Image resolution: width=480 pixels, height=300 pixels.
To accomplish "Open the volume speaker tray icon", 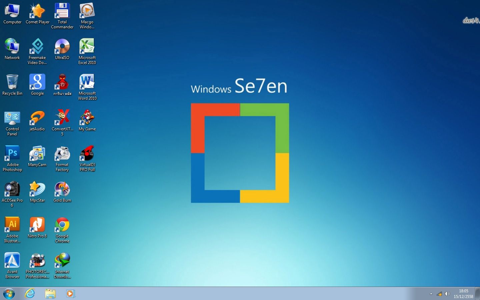I will pyautogui.click(x=447, y=294).
